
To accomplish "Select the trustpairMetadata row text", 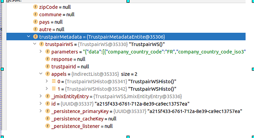I will click(x=102, y=37).
